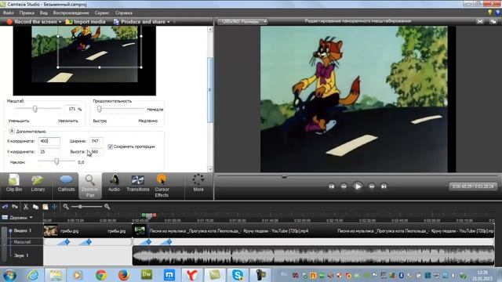Screen dimensions: 502x282
Task: Split clip at playhead icon
Action: [x=54, y=207]
